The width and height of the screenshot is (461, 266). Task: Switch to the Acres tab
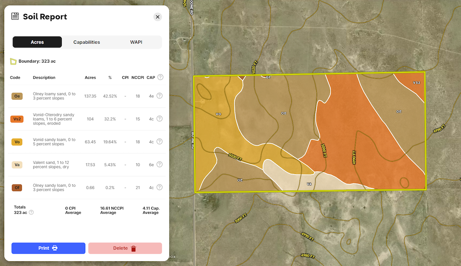37,42
